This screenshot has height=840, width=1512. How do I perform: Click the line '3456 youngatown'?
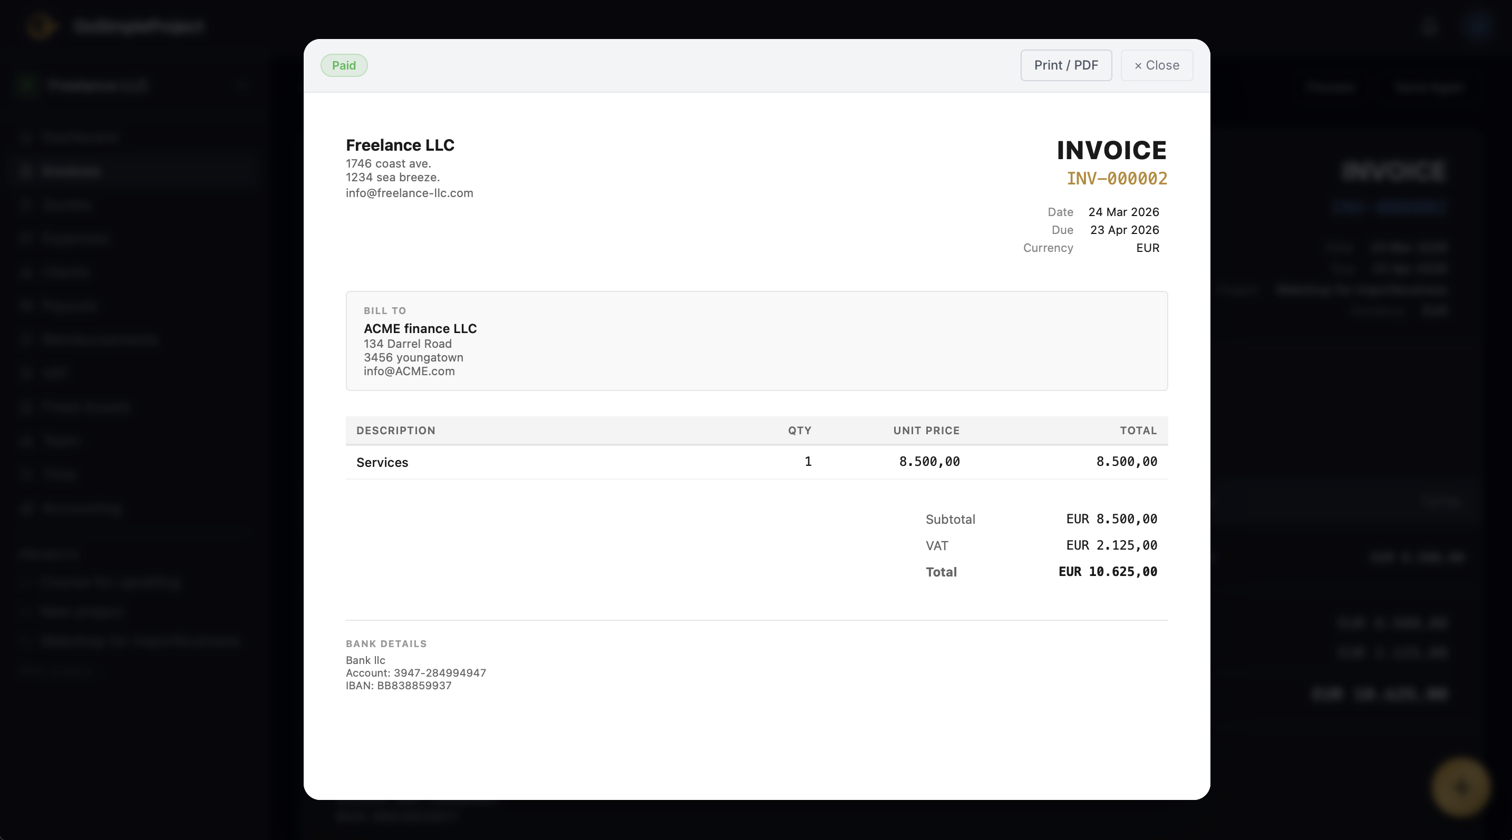(x=414, y=357)
